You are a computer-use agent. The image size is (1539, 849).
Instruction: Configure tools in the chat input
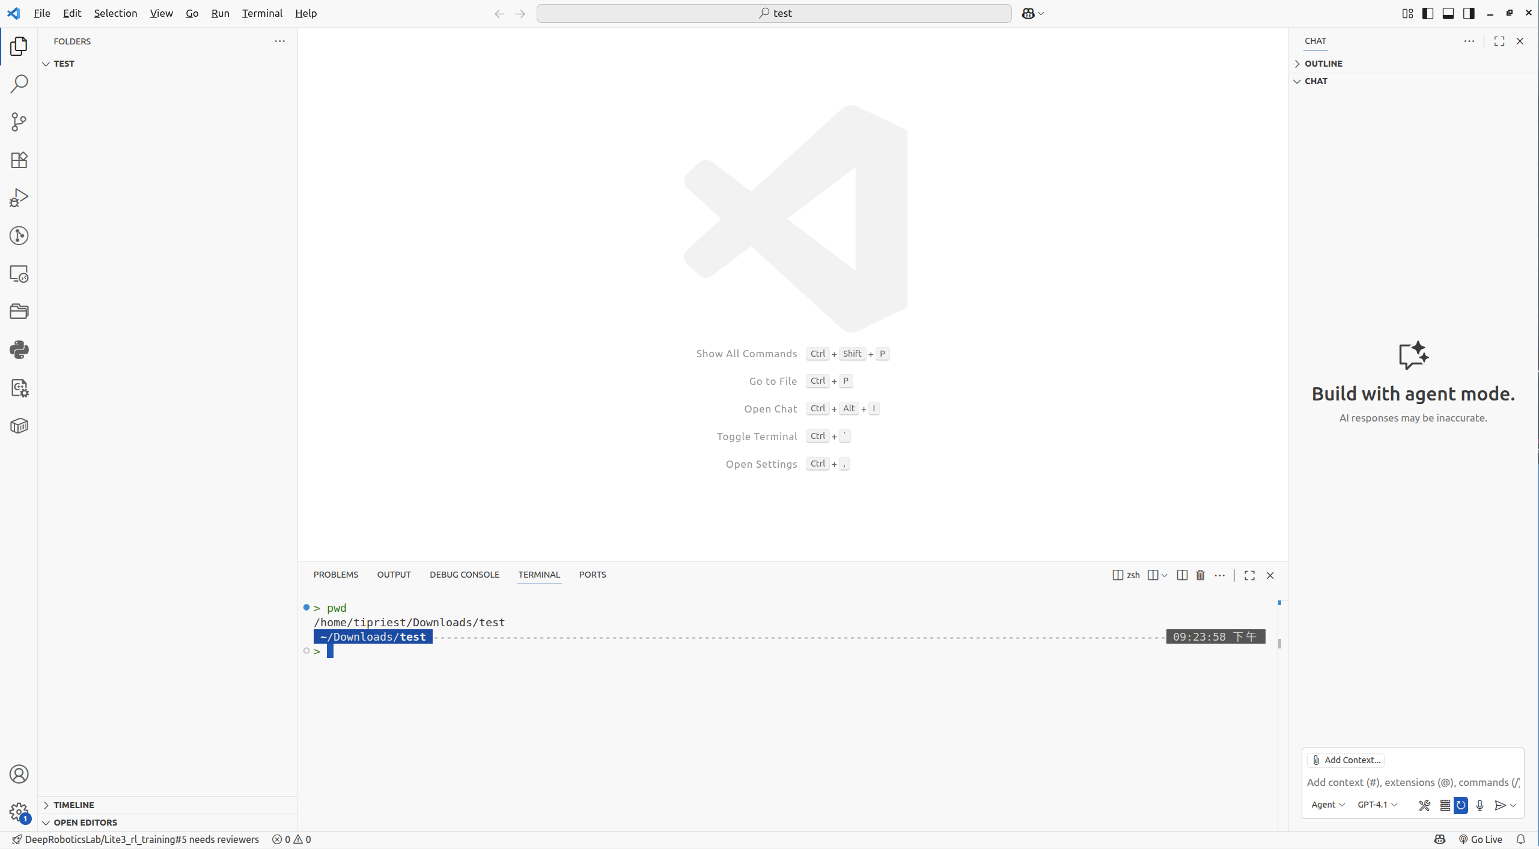1424,805
